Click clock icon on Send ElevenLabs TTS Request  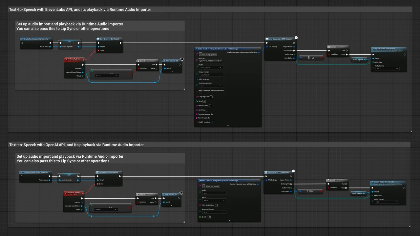(x=296, y=38)
